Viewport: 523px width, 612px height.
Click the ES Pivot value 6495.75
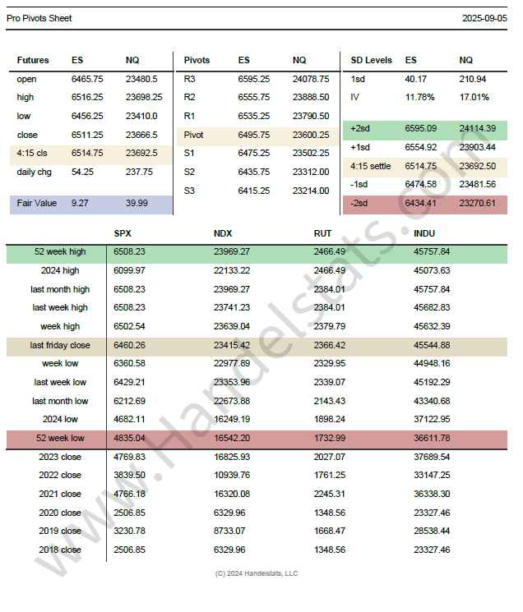[253, 135]
